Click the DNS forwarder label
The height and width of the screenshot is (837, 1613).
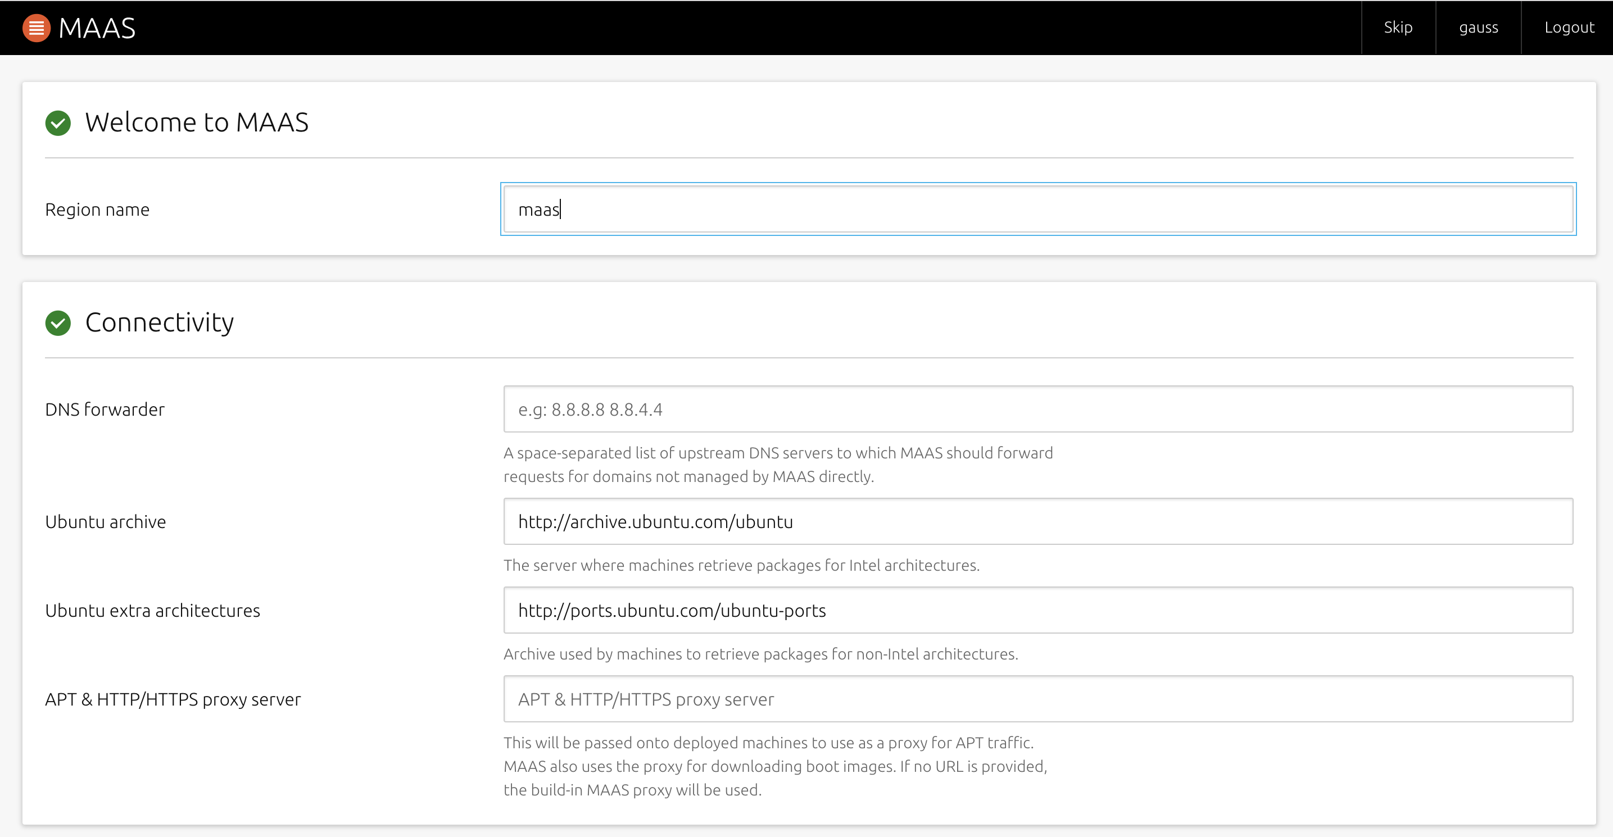click(105, 410)
